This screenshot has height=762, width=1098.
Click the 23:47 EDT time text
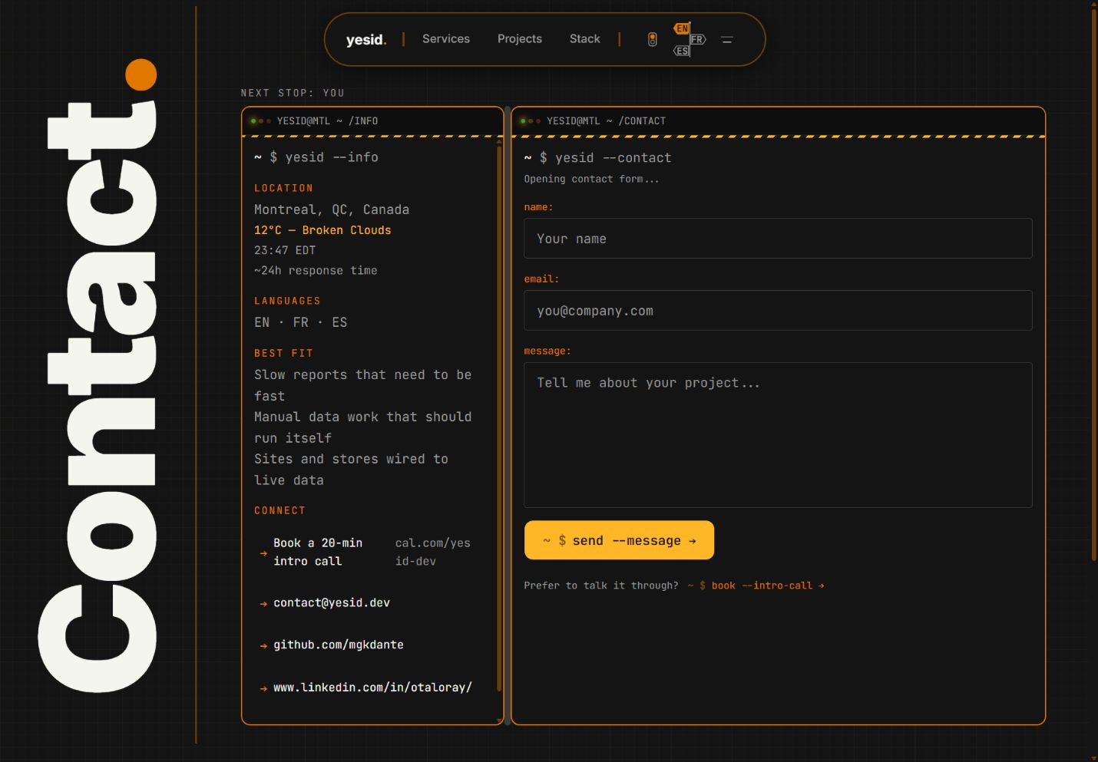[x=285, y=250]
